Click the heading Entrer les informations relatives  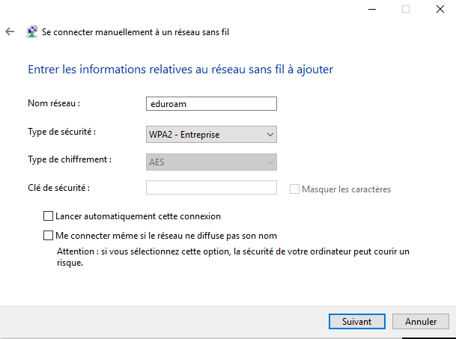pos(180,70)
